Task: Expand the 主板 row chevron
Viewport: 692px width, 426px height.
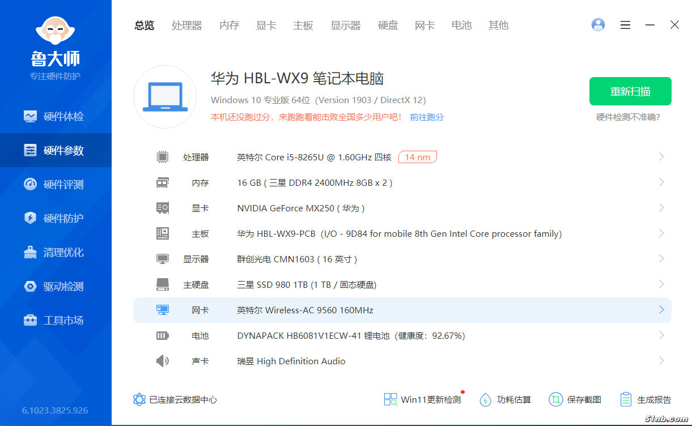Action: (x=661, y=233)
